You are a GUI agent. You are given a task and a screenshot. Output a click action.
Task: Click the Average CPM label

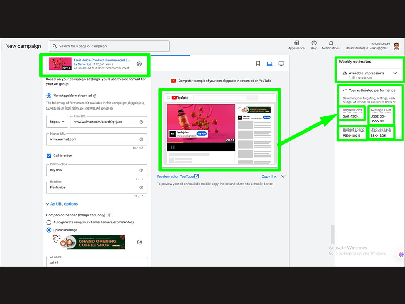pyautogui.click(x=381, y=110)
